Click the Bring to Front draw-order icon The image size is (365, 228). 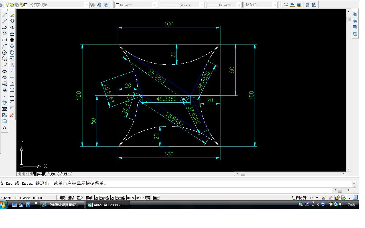pos(355,15)
